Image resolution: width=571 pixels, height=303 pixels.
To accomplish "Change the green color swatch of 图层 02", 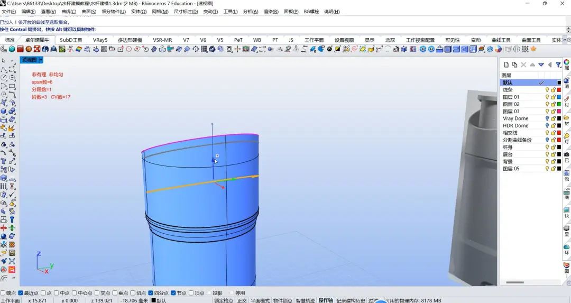I will 559,104.
